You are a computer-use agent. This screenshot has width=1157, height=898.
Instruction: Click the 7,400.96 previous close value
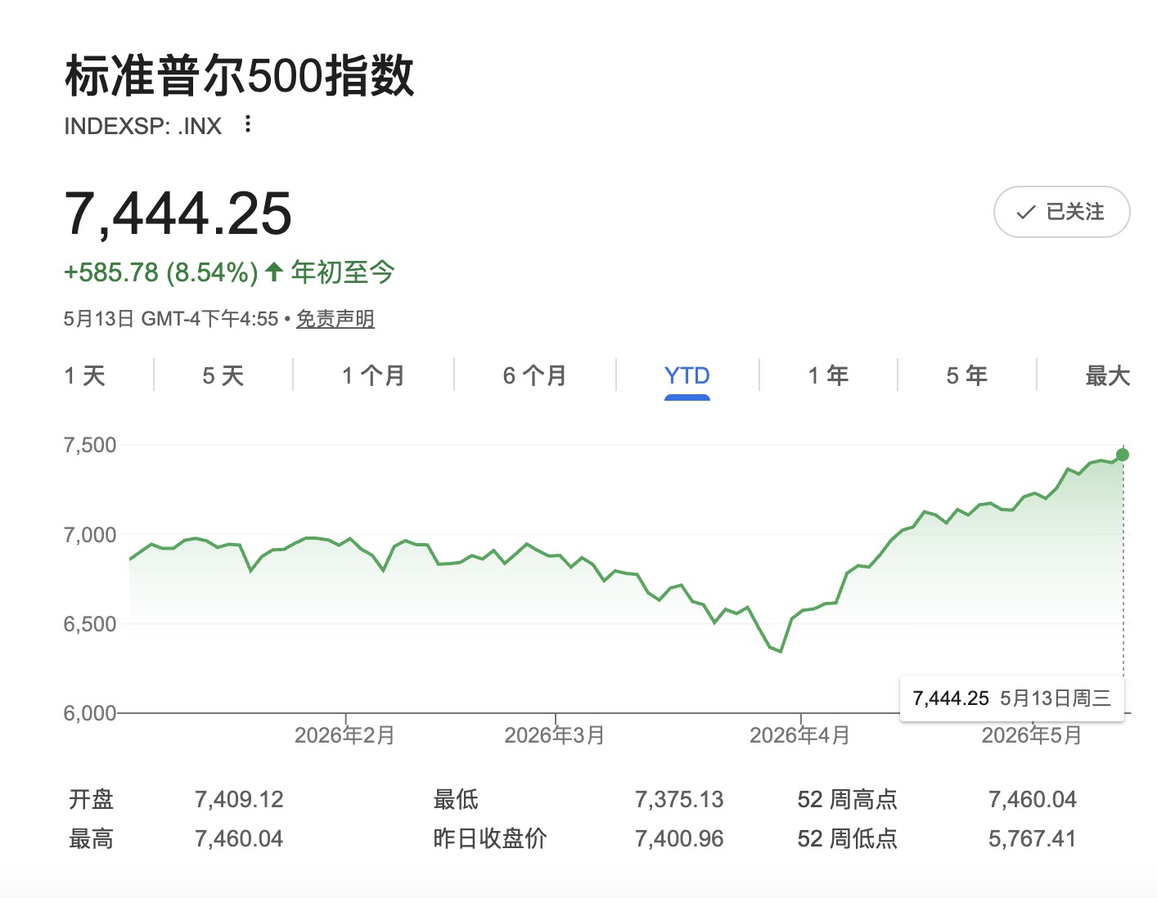[679, 838]
